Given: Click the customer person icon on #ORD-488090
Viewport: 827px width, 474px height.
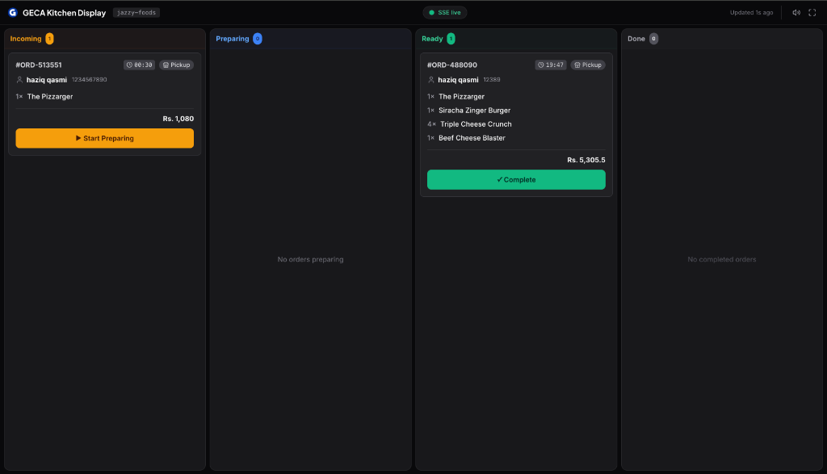Looking at the screenshot, I should click(x=431, y=80).
